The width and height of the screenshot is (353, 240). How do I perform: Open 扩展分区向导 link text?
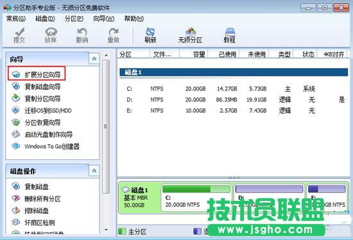(42, 74)
